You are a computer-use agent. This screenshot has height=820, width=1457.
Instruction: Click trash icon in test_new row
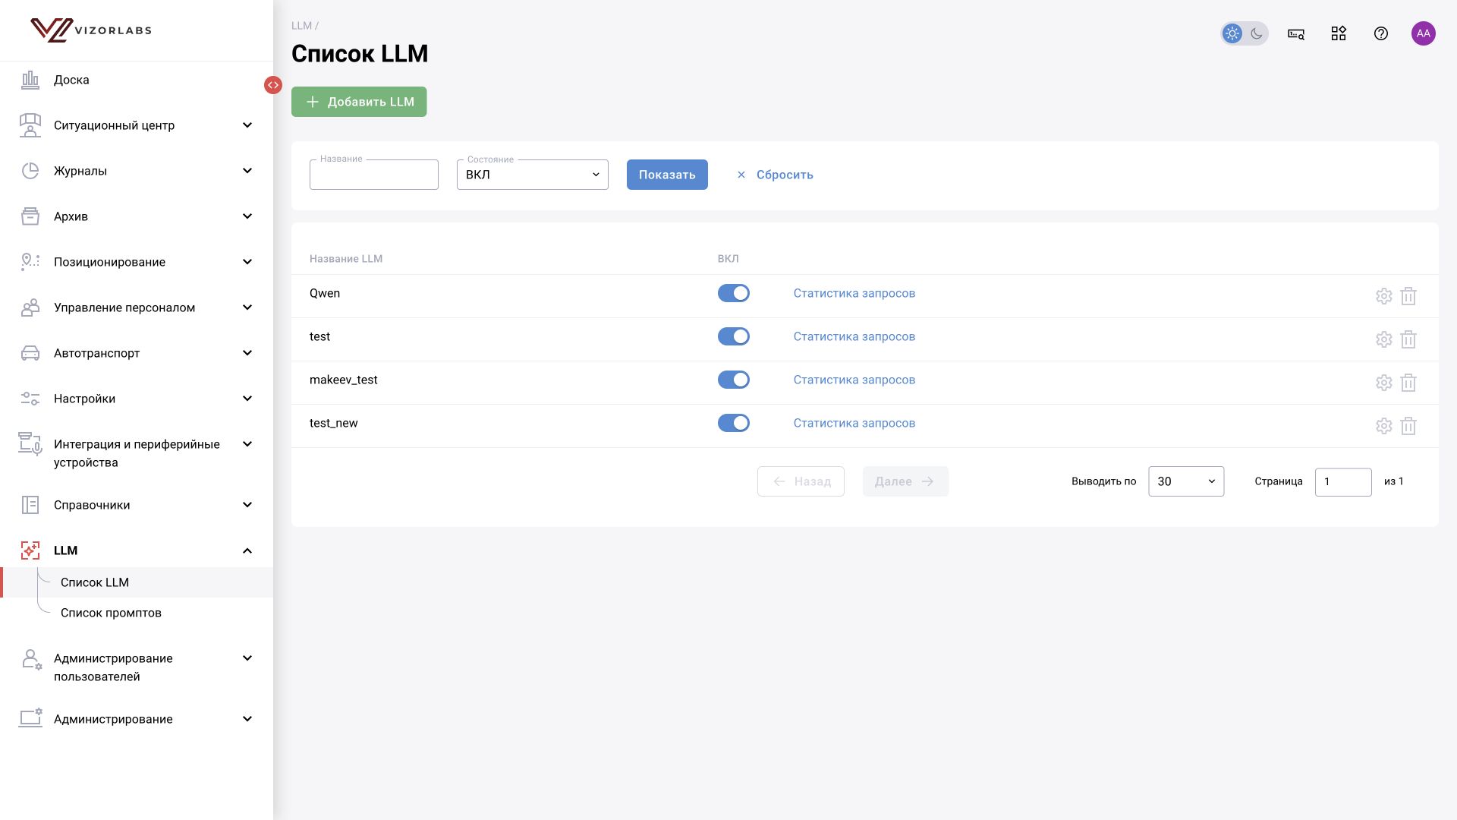(1408, 426)
